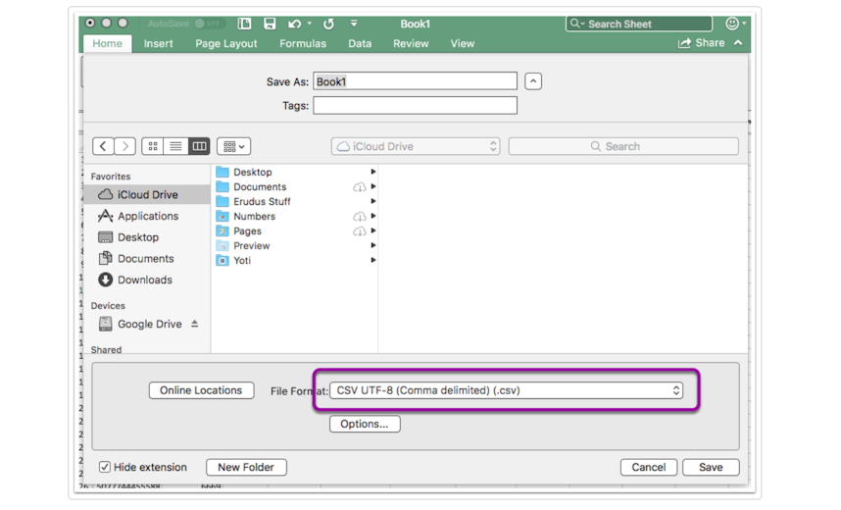Screen dimensions: 841x510
Task: Download Pages via its cloud icon
Action: (x=360, y=230)
